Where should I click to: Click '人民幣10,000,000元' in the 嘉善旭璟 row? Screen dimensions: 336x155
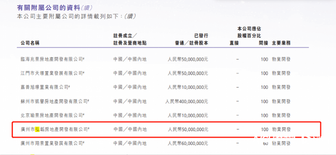188,87
